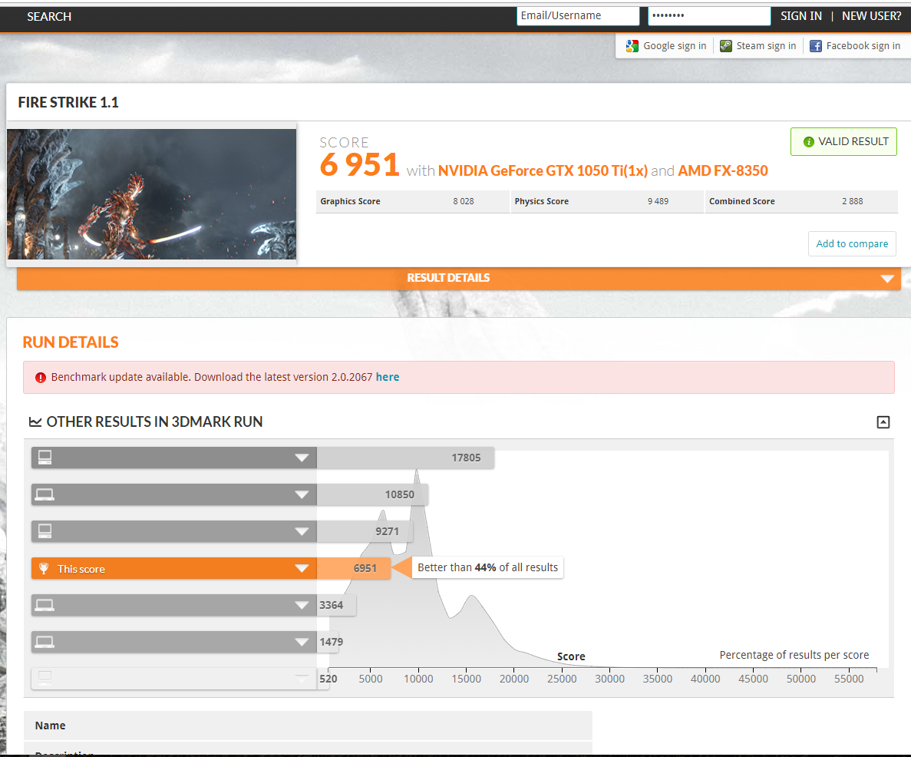Screen dimensions: 911x757
Task: Click the 6 951 main score number
Action: [x=359, y=165]
